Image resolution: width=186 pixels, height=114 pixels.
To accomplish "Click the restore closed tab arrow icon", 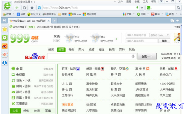I will [x=178, y=21].
